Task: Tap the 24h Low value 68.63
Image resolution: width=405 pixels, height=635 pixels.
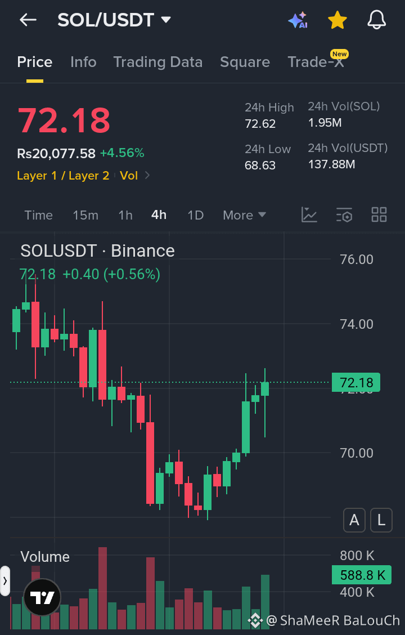Action: pos(260,166)
